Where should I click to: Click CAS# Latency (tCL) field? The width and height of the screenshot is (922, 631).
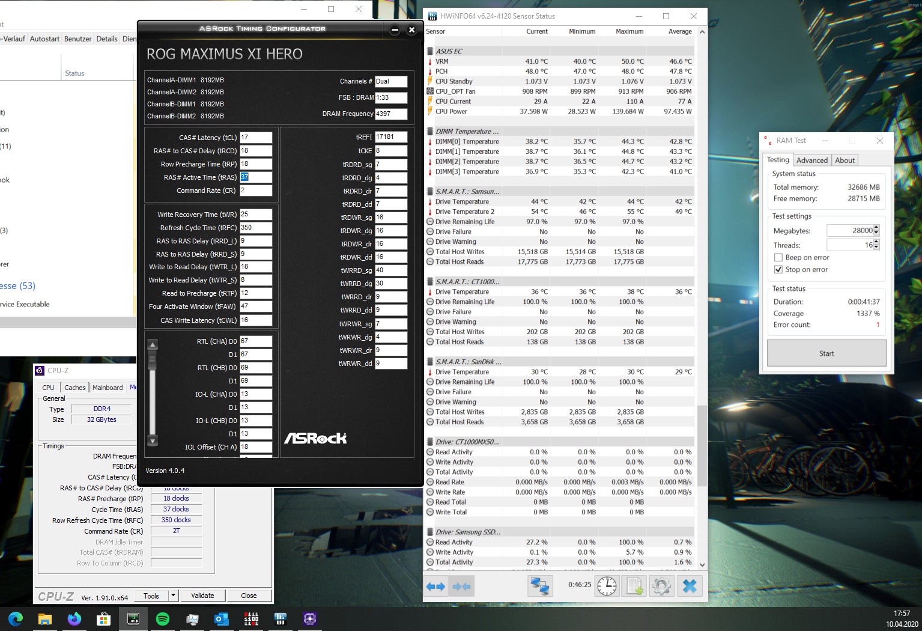[256, 138]
